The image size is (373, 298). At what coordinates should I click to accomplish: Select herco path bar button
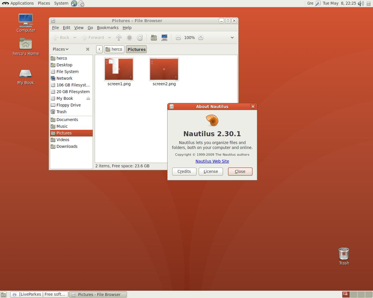point(114,49)
